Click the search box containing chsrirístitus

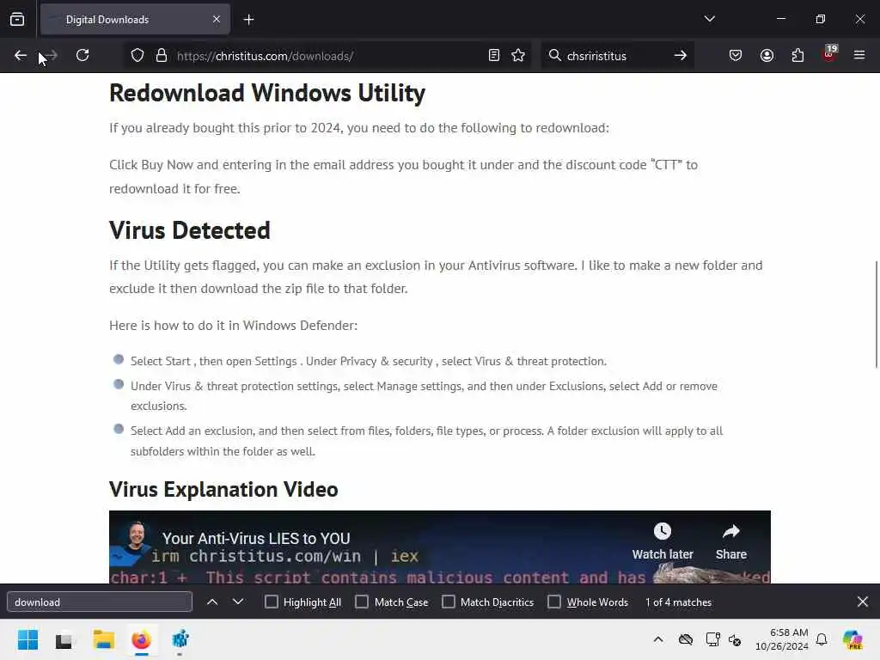[617, 56]
